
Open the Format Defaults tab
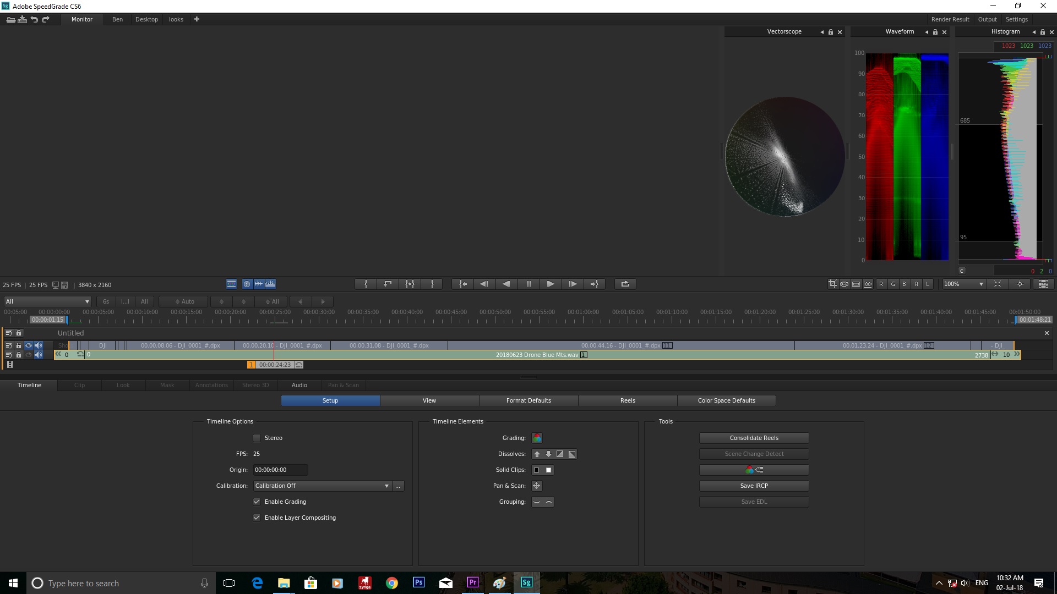528,400
